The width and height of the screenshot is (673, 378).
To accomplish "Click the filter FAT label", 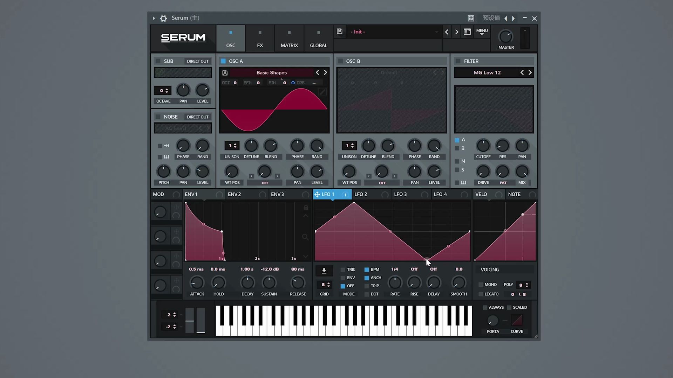I will point(503,183).
